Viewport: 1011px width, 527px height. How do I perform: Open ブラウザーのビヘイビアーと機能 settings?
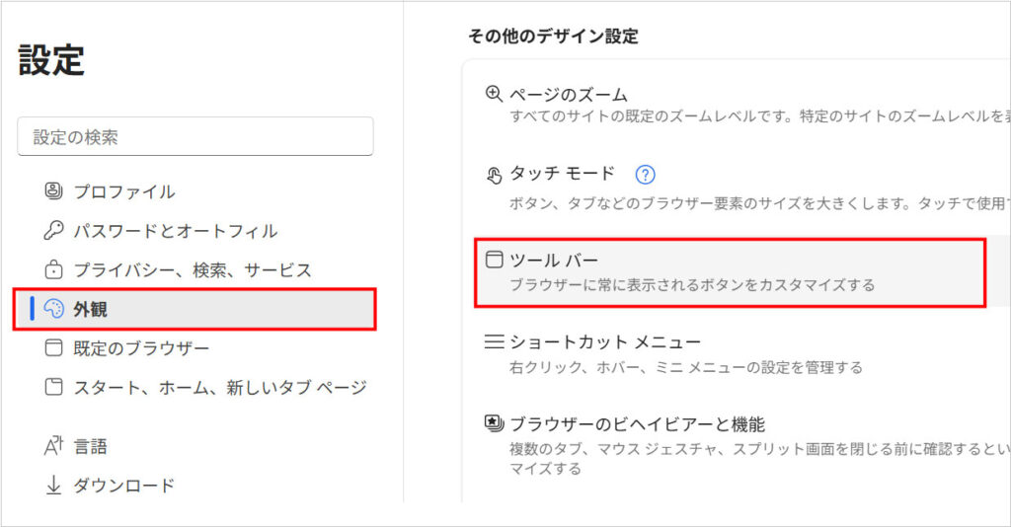point(731,442)
